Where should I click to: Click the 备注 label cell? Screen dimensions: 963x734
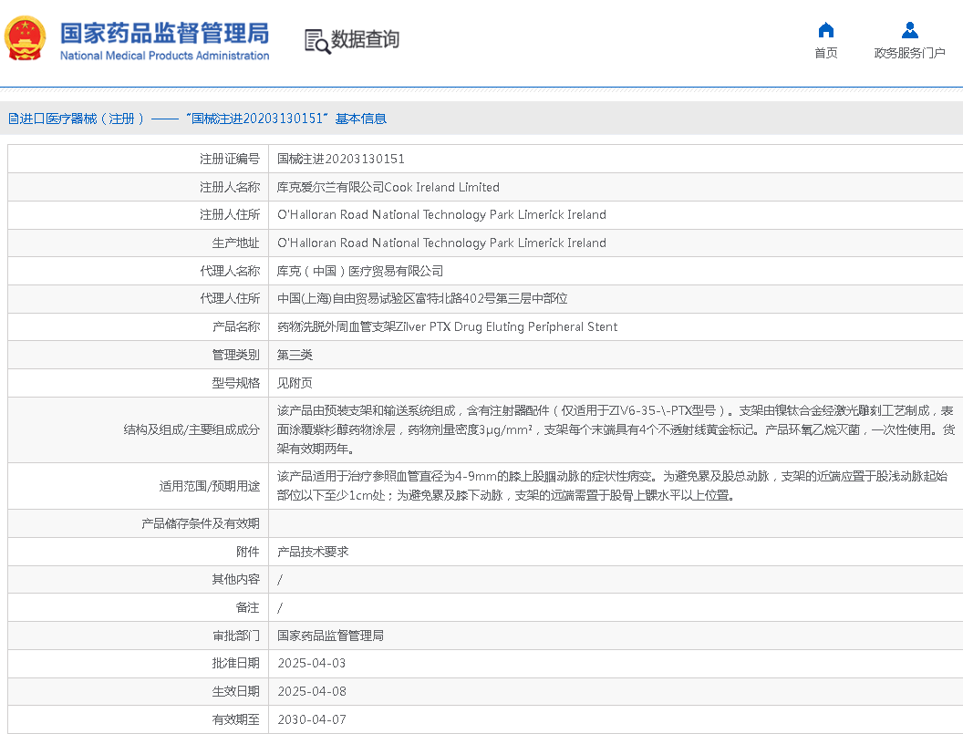(139, 607)
